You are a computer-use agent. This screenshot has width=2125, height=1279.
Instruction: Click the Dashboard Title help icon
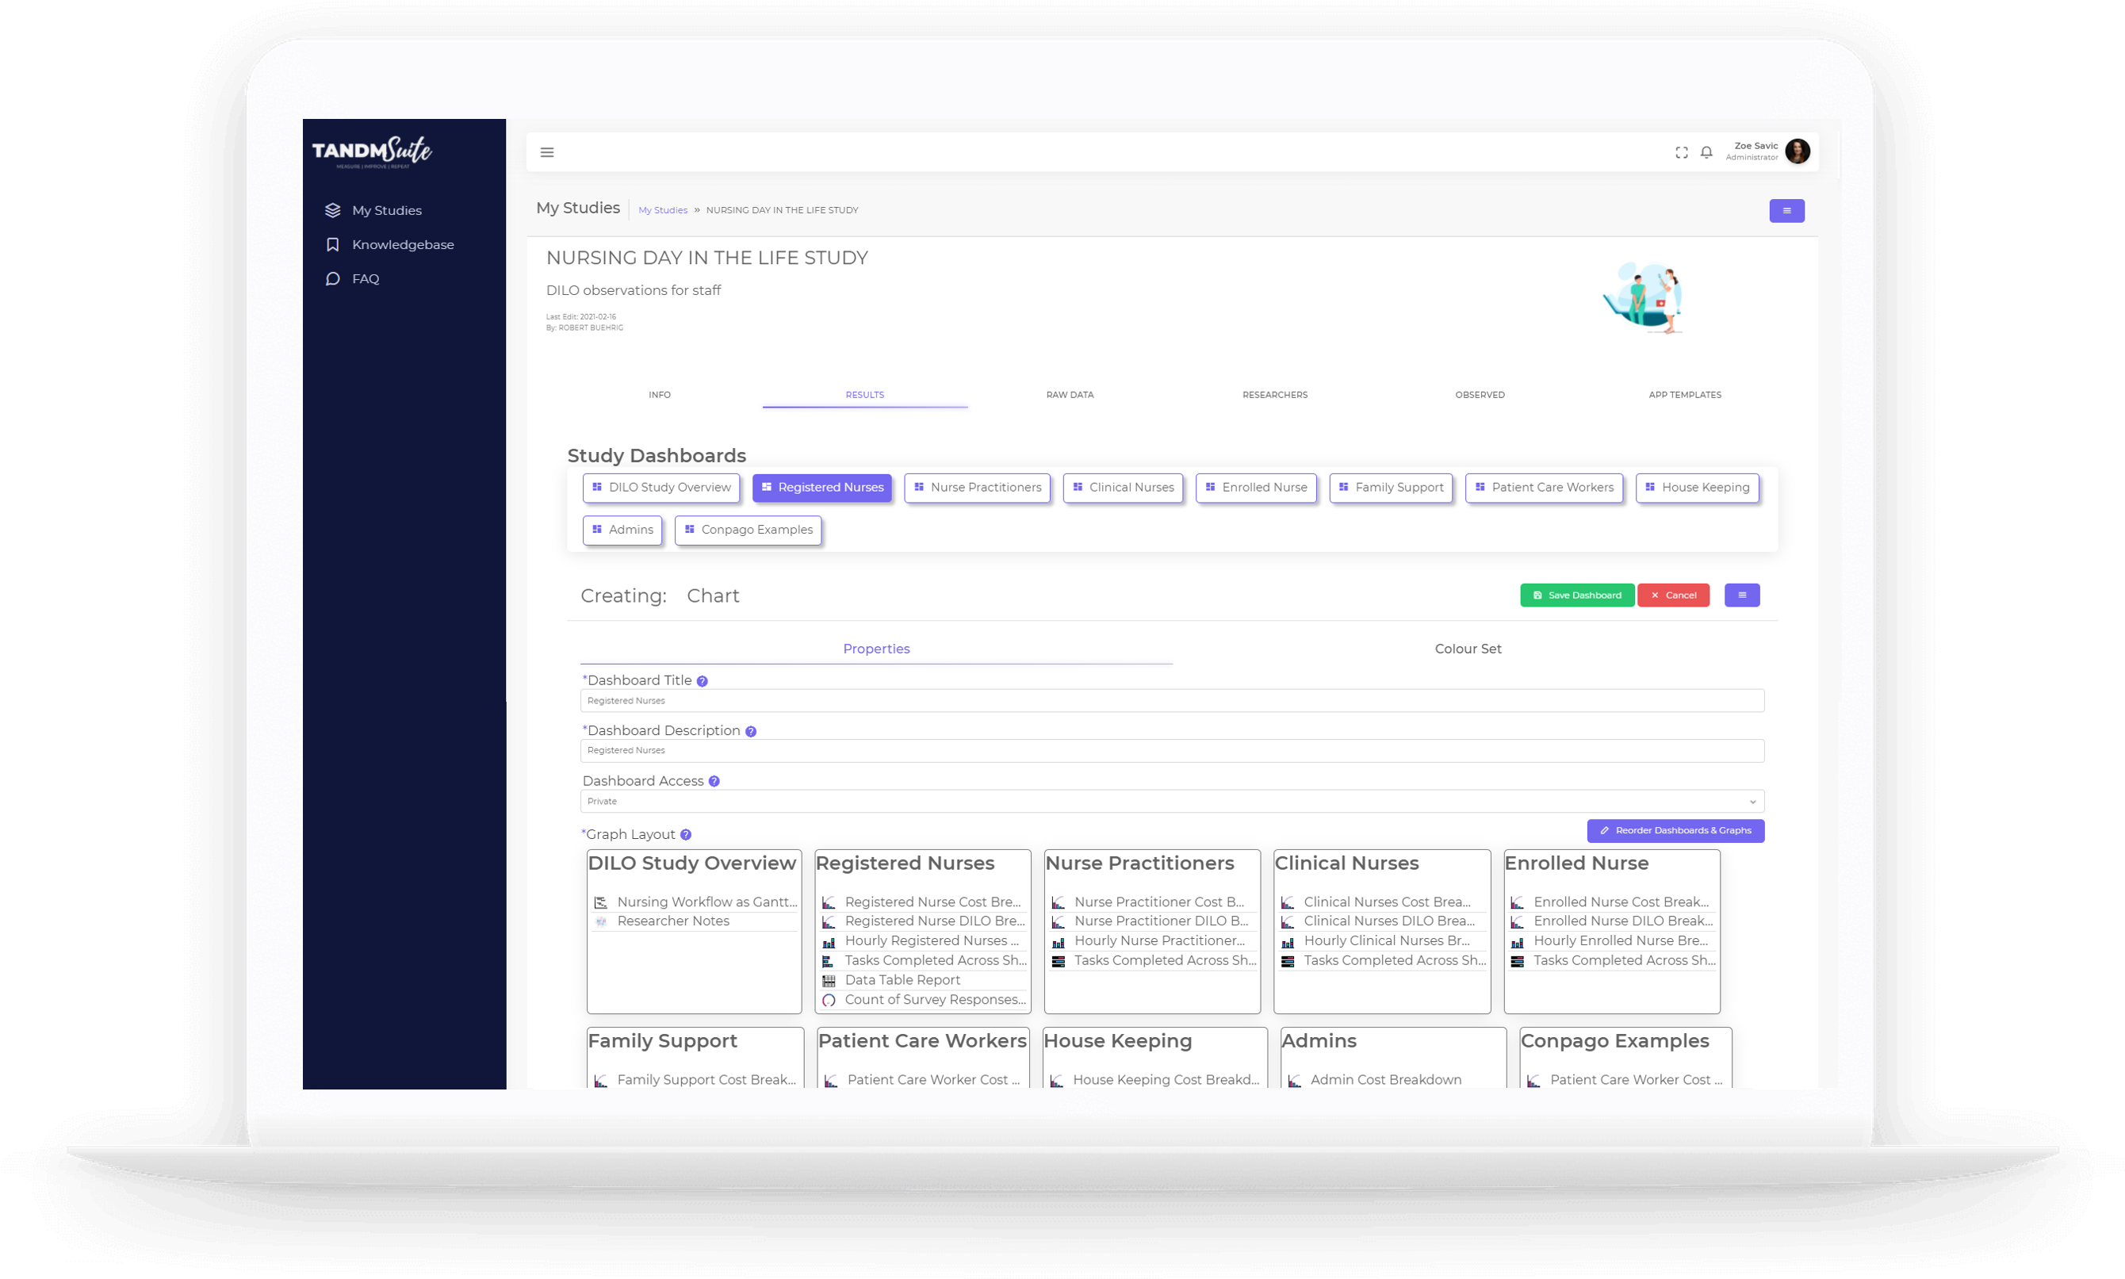point(703,682)
